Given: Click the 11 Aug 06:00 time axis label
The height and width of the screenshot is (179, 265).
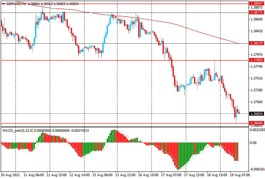Looking at the screenshot, I should pyautogui.click(x=34, y=175).
